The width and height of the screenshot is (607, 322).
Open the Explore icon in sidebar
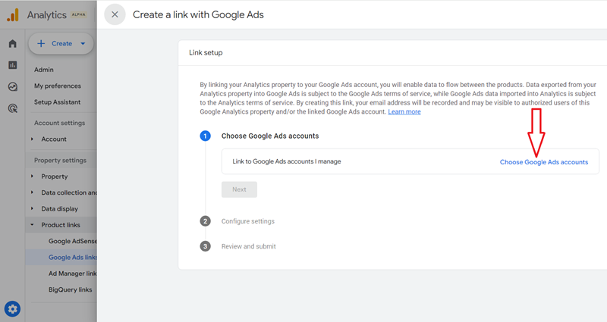13,86
